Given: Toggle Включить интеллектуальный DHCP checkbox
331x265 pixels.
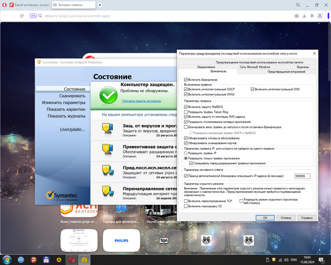Looking at the screenshot, I should point(186,89).
